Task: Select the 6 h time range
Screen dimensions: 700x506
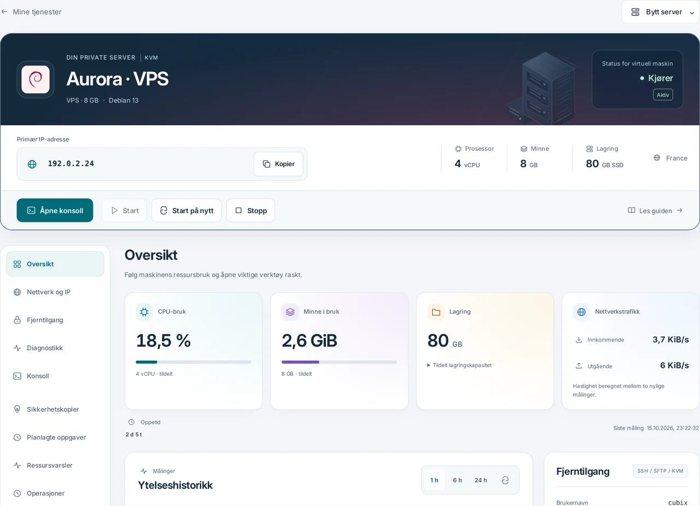Action: coord(457,480)
